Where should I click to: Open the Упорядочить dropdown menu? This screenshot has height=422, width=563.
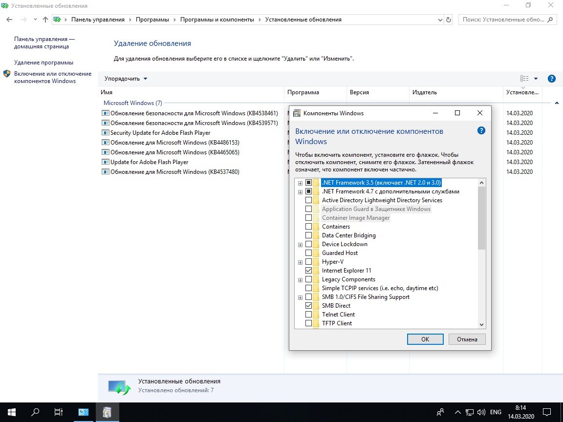126,79
